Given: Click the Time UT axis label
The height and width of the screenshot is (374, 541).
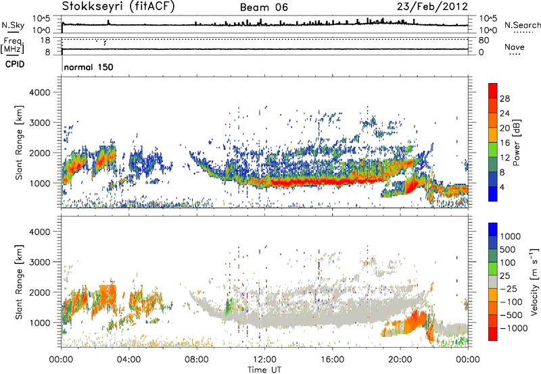Looking at the screenshot, I should (x=264, y=370).
